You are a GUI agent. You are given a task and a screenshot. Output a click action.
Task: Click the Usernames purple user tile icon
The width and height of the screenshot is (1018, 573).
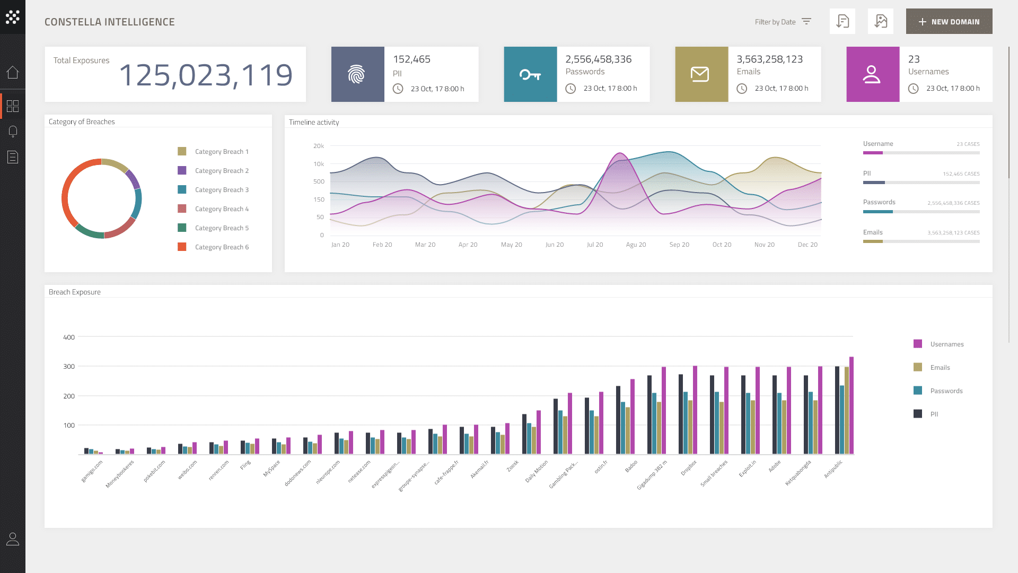pyautogui.click(x=872, y=74)
